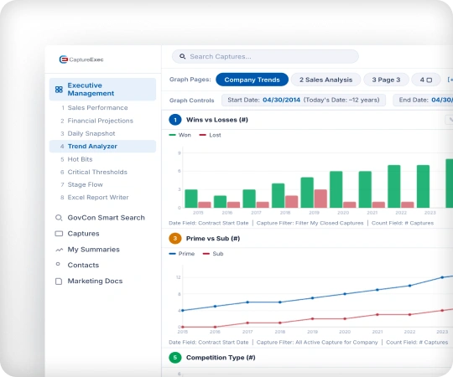Click the 'Graph Pages:' label
The width and height of the screenshot is (453, 377).
tap(190, 80)
